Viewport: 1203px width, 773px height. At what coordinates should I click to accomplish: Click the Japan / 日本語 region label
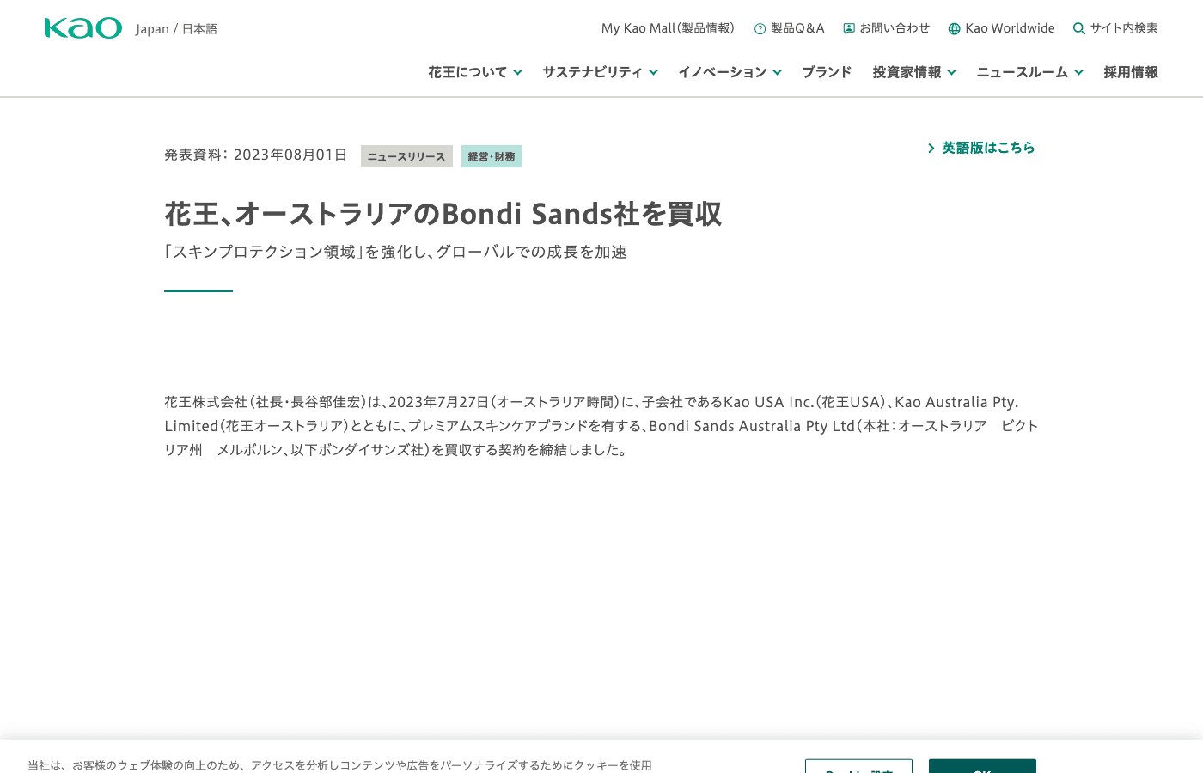click(176, 29)
